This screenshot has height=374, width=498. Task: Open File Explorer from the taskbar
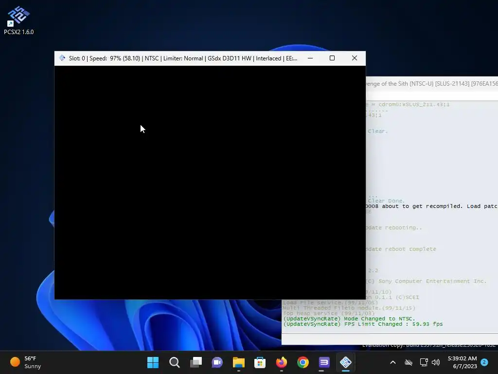(x=238, y=362)
